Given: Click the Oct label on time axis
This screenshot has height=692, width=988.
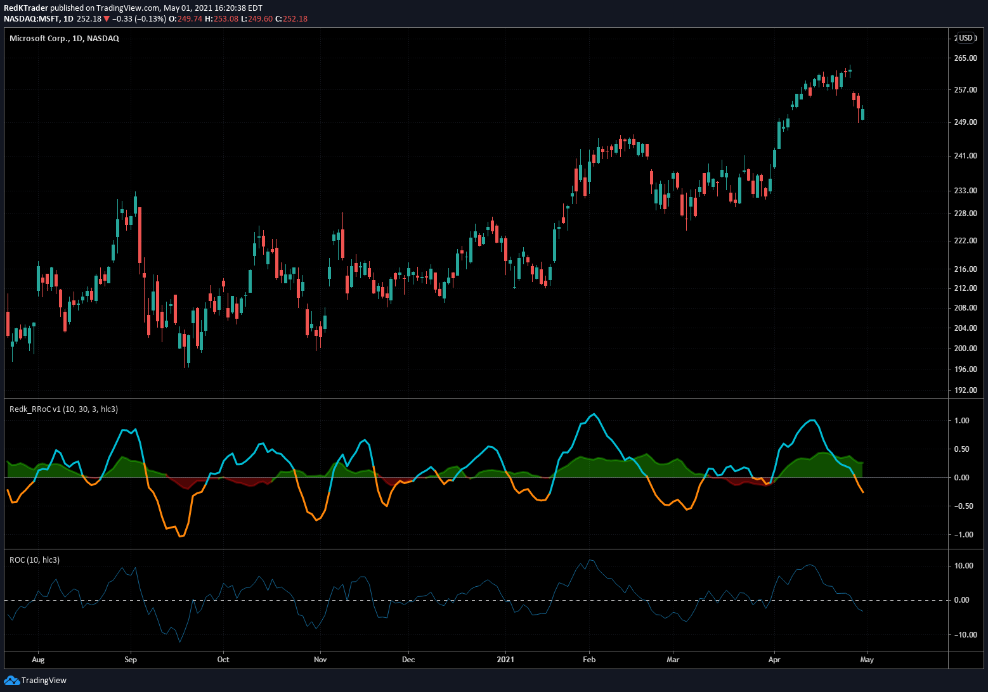Looking at the screenshot, I should pyautogui.click(x=223, y=660).
